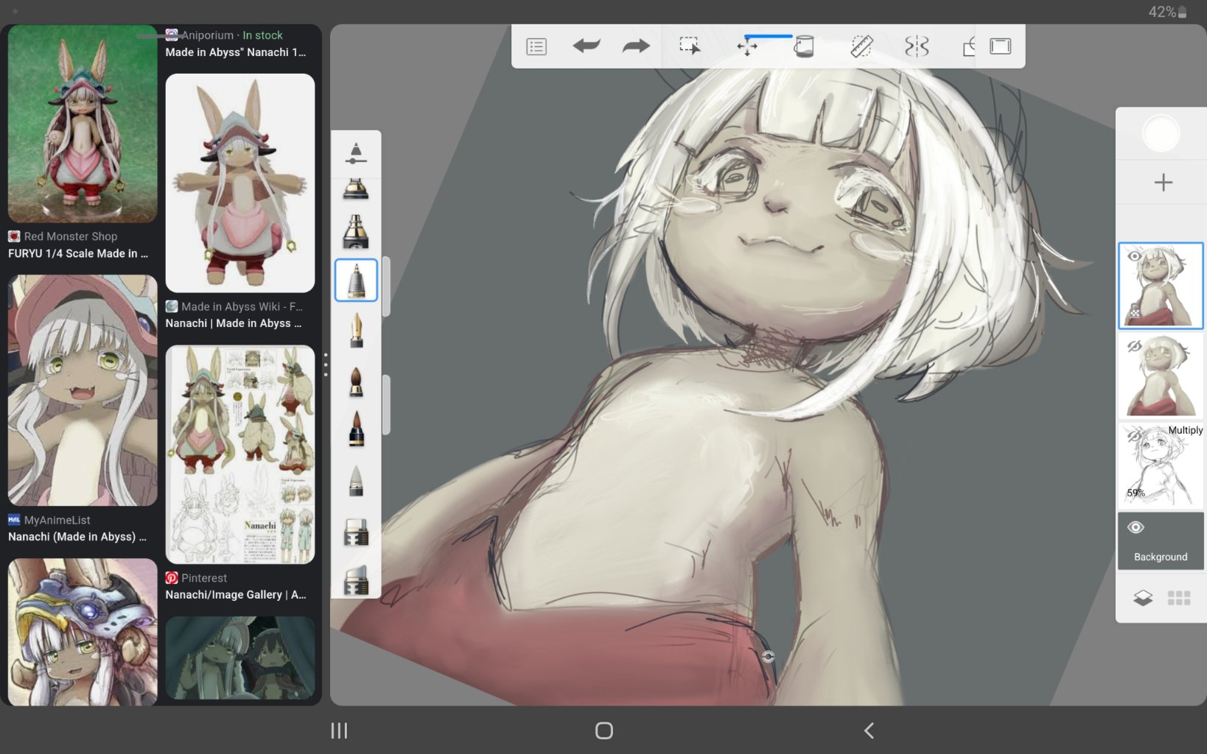Open the white color puck

[1161, 134]
